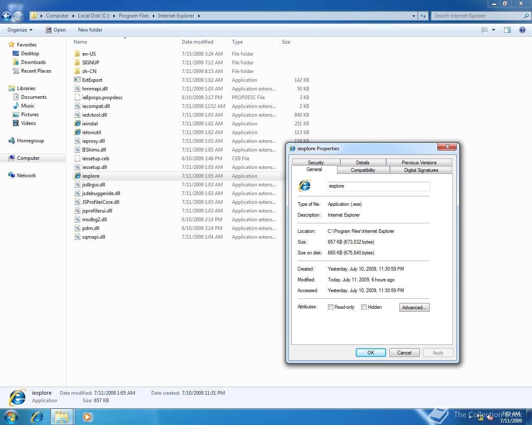Click the Back navigation arrow
This screenshot has height=425, width=532.
(6, 16)
